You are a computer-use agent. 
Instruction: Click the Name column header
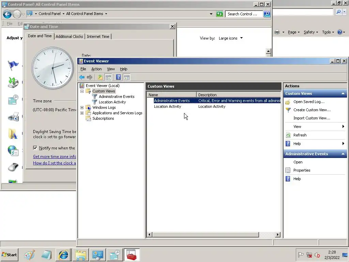click(172, 95)
